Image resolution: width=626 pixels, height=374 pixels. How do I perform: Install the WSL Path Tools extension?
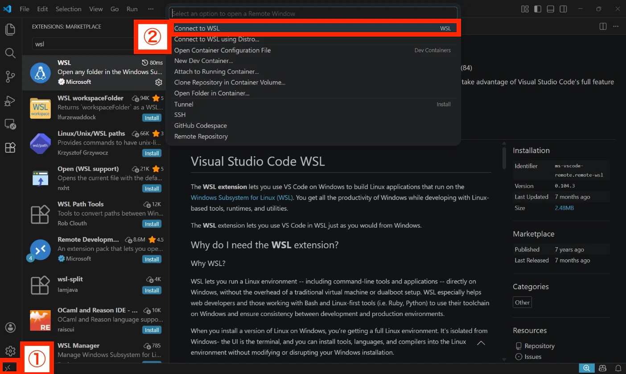click(152, 224)
